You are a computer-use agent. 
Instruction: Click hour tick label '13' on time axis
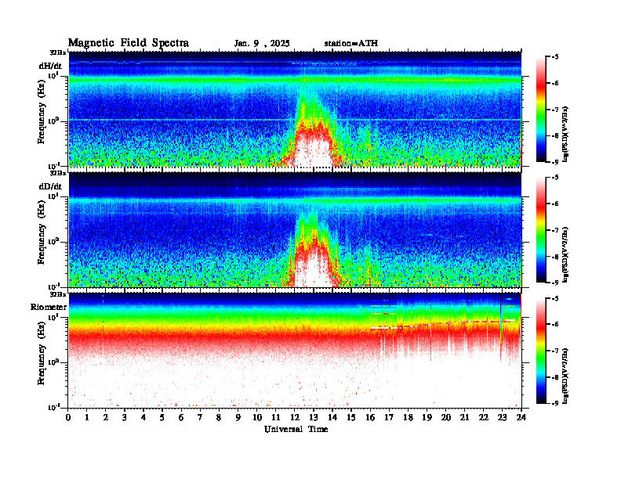pyautogui.click(x=314, y=418)
